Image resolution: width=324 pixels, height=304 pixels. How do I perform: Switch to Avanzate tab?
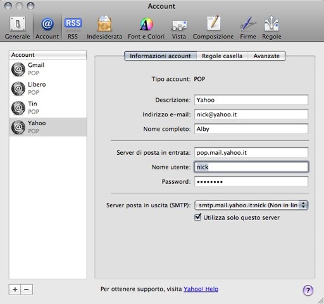[x=266, y=56]
